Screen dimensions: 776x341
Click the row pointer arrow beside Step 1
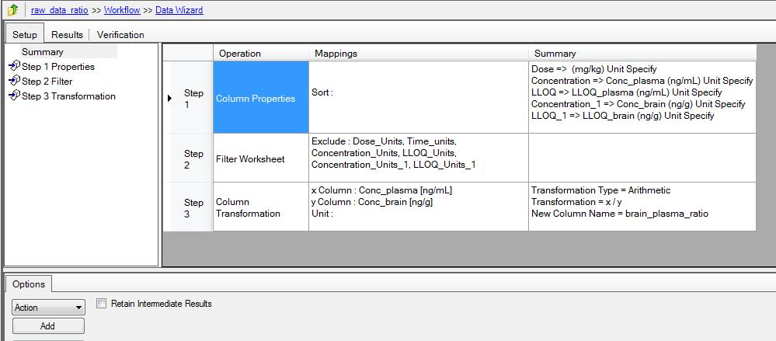point(169,99)
